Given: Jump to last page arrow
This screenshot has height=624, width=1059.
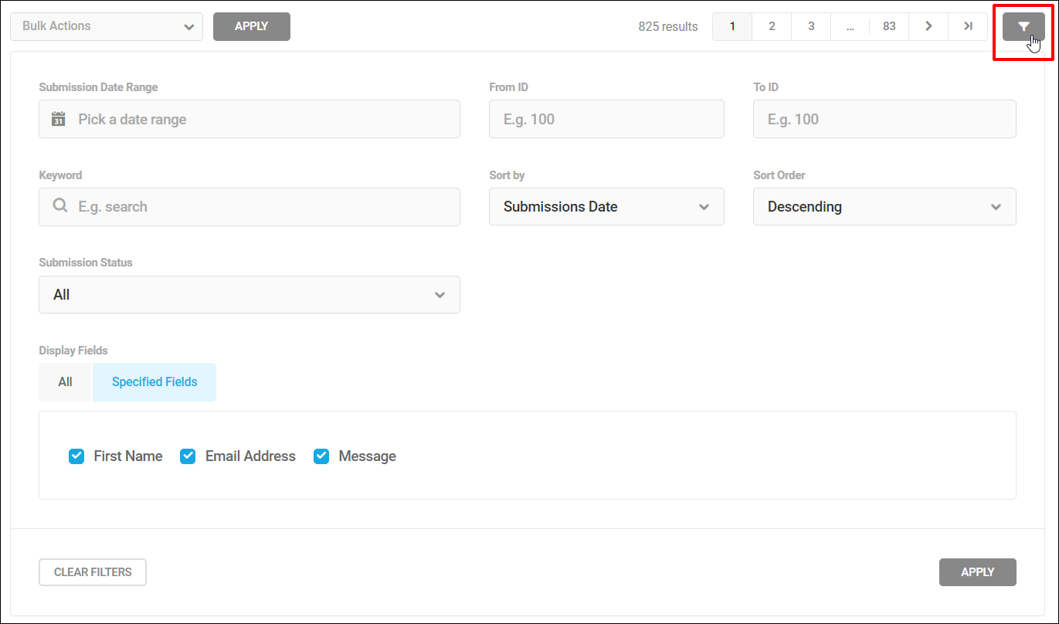Looking at the screenshot, I should pos(968,26).
